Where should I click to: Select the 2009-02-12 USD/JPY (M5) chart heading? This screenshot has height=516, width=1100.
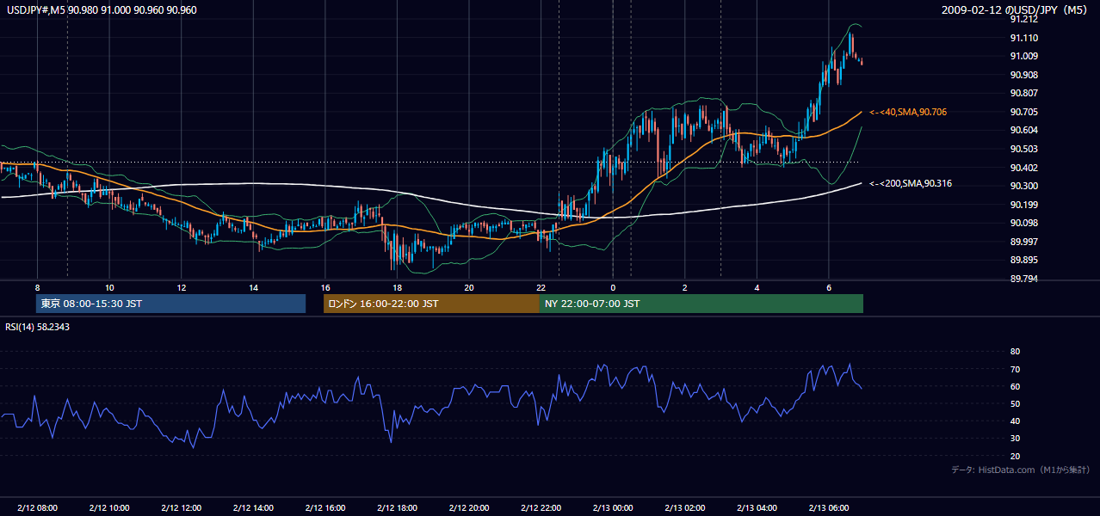[x=1015, y=9]
